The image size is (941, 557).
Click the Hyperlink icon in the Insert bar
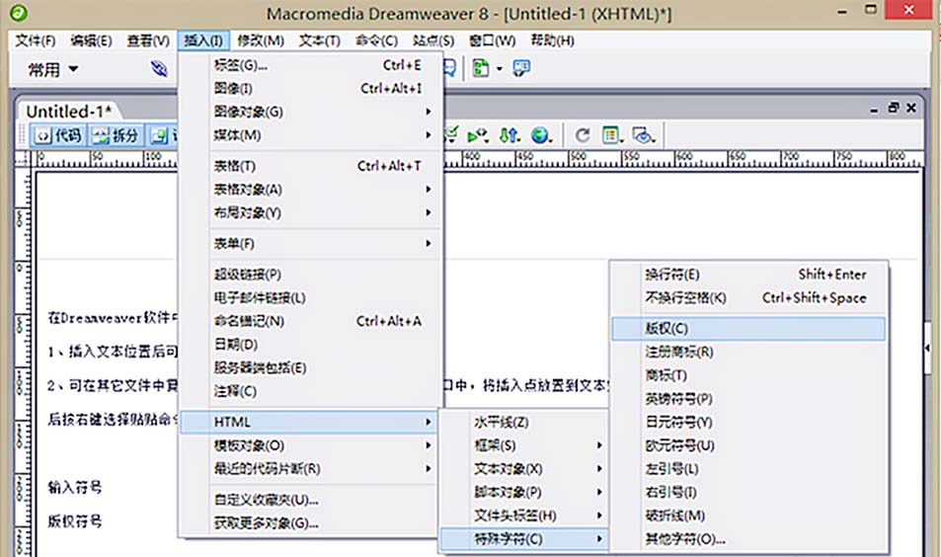point(160,68)
